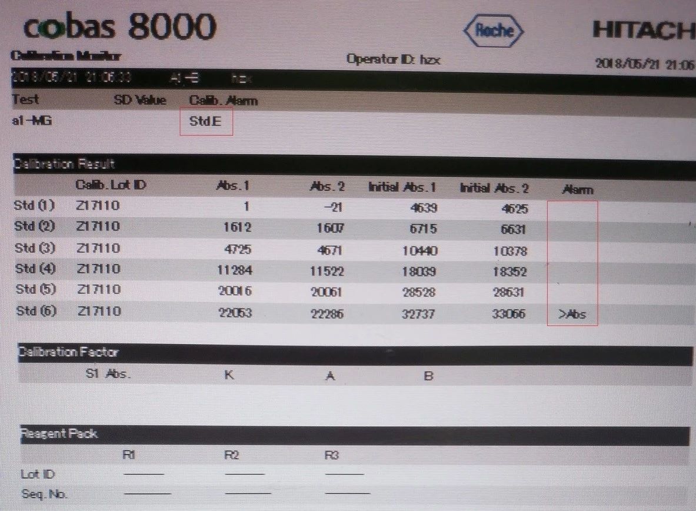Click the R1 reagent column label
The width and height of the screenshot is (696, 511).
click(129, 455)
